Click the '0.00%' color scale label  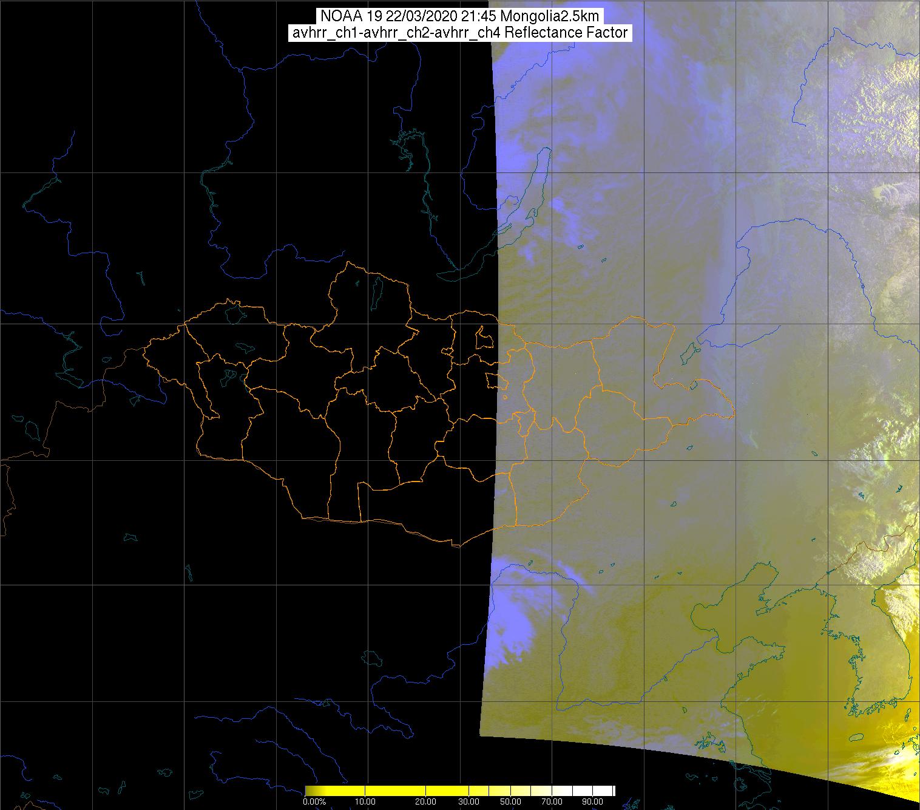coord(315,801)
